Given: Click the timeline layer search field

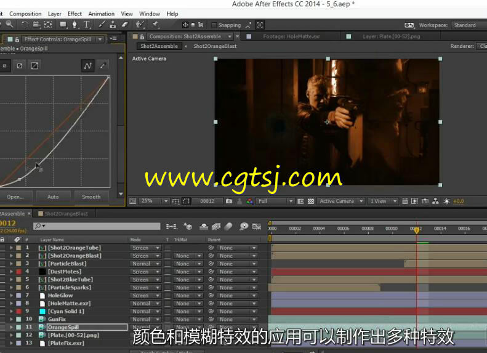Looking at the screenshot, I should tap(97, 226).
